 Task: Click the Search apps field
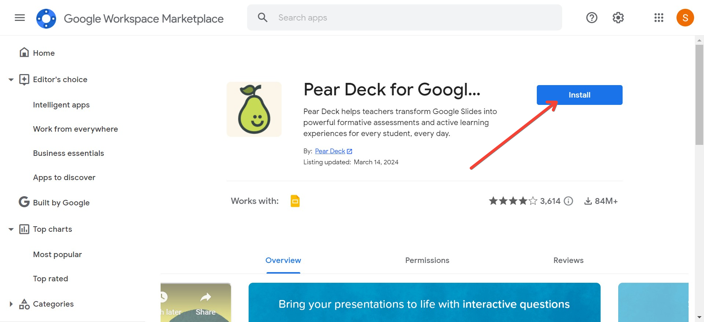click(x=404, y=18)
